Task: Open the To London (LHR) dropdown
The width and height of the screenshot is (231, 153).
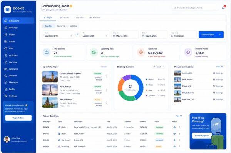Action: click(x=95, y=35)
